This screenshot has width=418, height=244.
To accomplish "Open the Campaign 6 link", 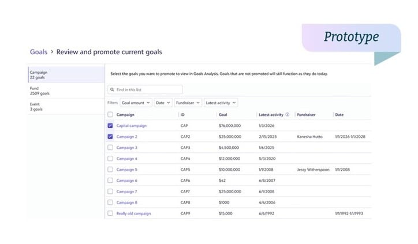I will click(x=126, y=181).
